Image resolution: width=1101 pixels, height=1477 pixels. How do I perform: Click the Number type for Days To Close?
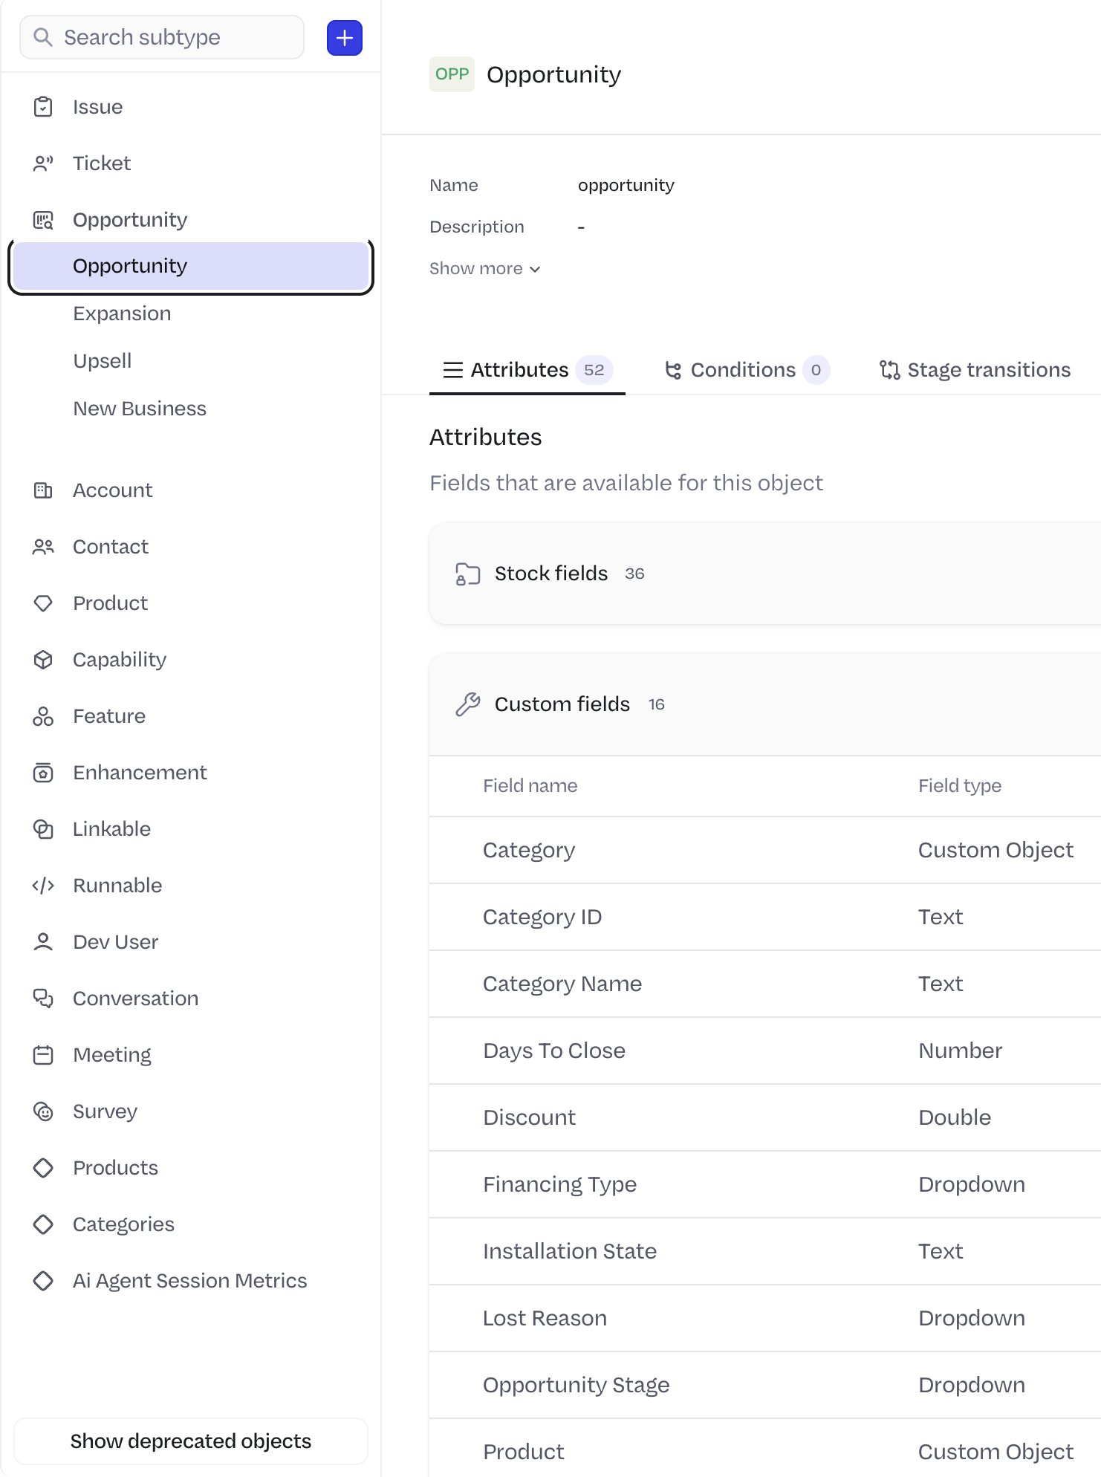tap(961, 1051)
